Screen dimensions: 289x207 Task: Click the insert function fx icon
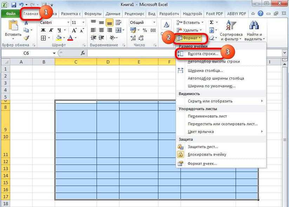tap(83, 53)
